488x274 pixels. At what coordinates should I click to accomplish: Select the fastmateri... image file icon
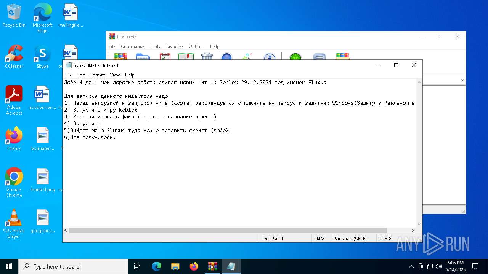(42, 139)
